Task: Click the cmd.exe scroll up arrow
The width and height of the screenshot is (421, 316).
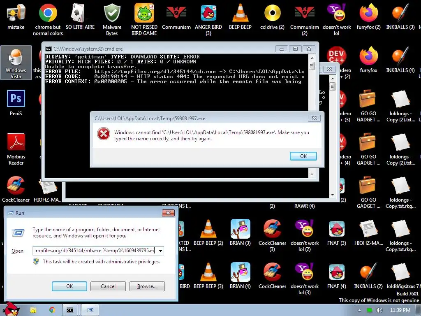Action: (x=312, y=58)
